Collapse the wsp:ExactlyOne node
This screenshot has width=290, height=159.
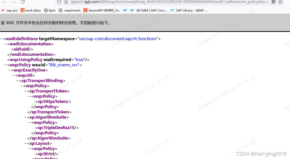click(10, 70)
